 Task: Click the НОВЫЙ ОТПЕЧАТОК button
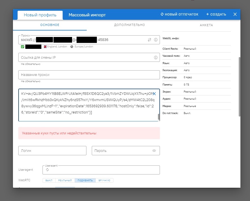[180, 14]
